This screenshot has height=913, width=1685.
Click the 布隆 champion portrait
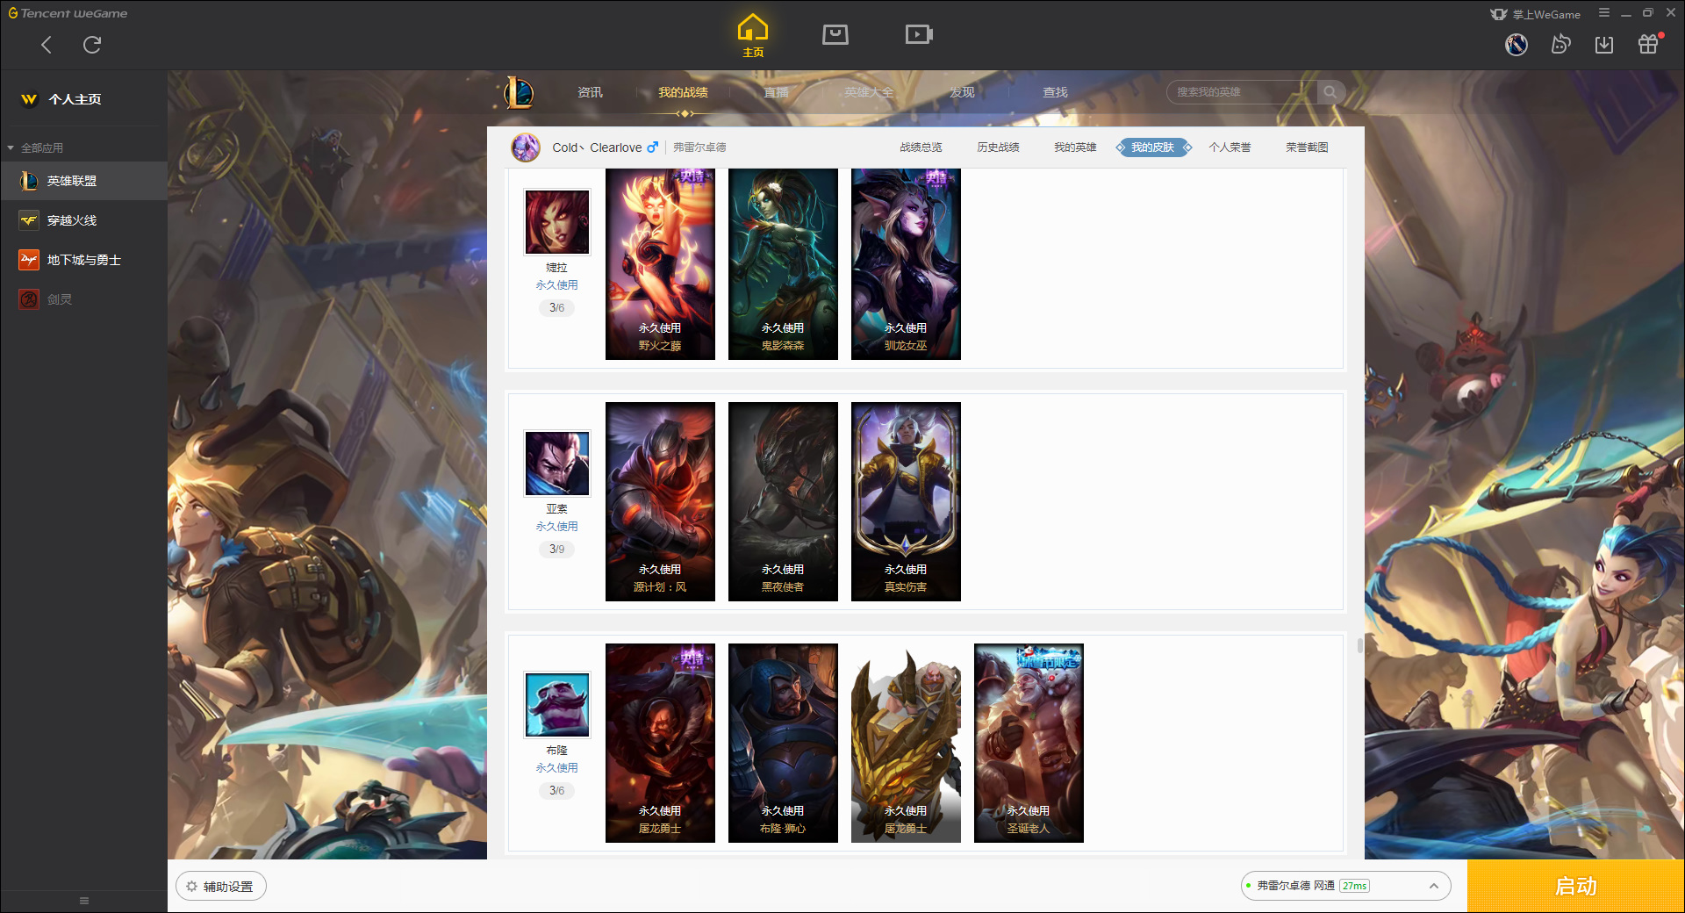pyautogui.click(x=557, y=704)
